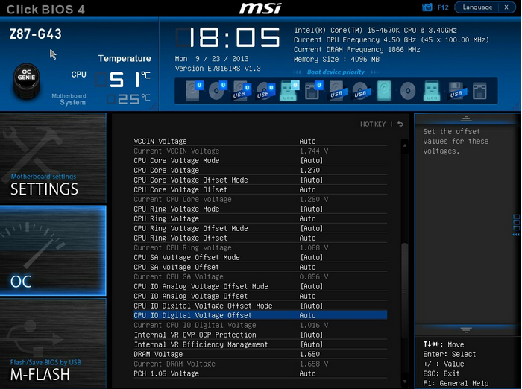Viewport: 522px width, 389px height.
Task: Select the highlighted hard disk icon without UEFI badge
Action: [x=384, y=90]
